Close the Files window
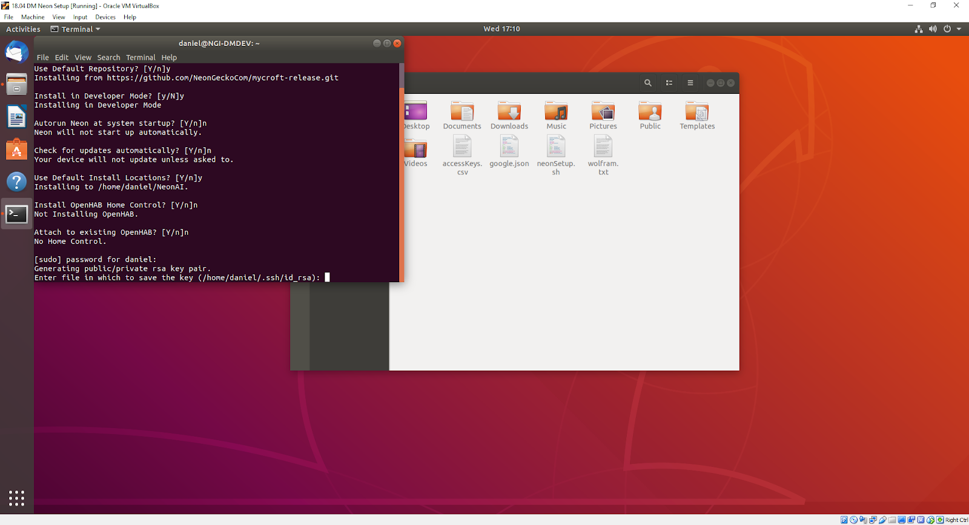 point(731,83)
